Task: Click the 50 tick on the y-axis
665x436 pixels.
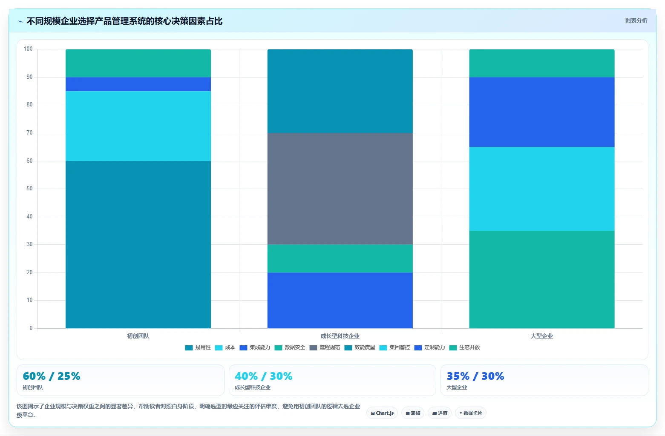Action: (29, 189)
